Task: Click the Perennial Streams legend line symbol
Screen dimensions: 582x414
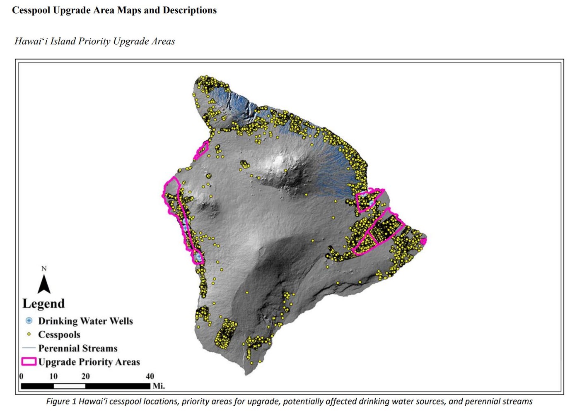Action: 29,348
